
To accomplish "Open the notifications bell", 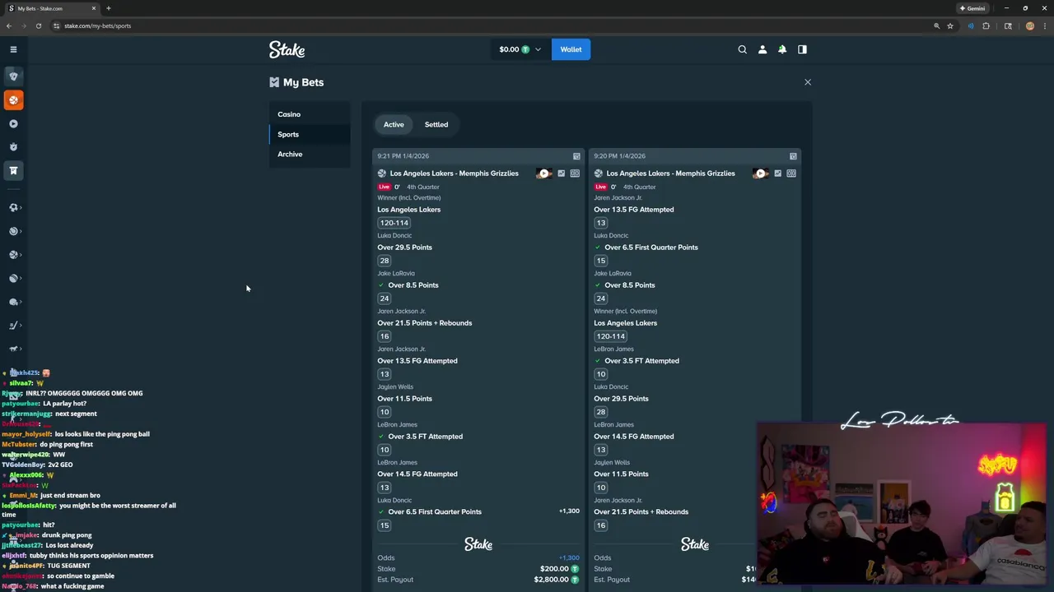I will [x=782, y=49].
